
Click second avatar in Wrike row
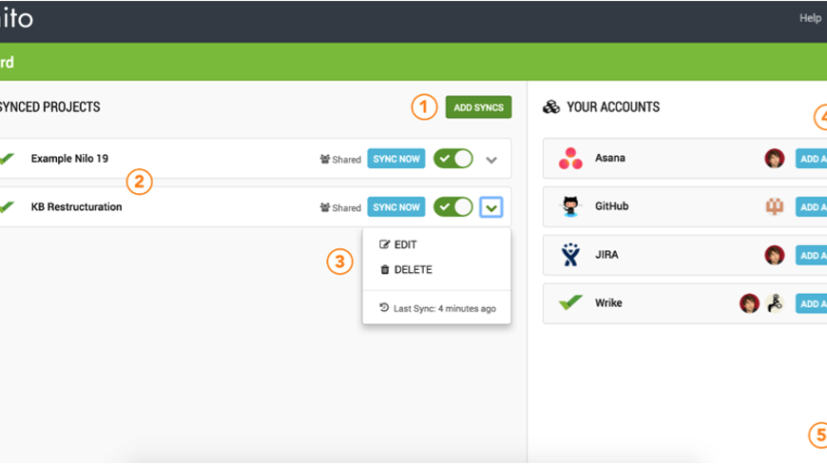click(775, 303)
